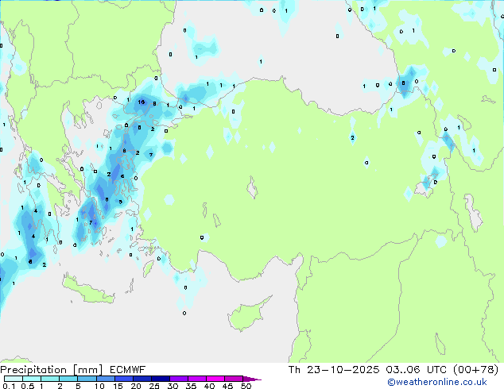Click the 'Precipitation' title word
Screen dimensions: 504x389
click(33, 370)
